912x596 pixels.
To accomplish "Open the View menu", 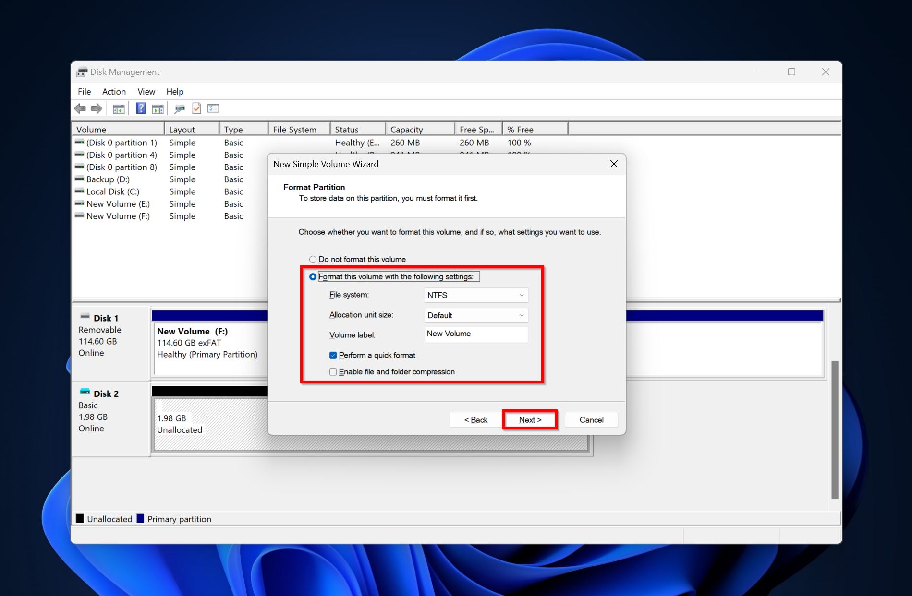I will (146, 92).
